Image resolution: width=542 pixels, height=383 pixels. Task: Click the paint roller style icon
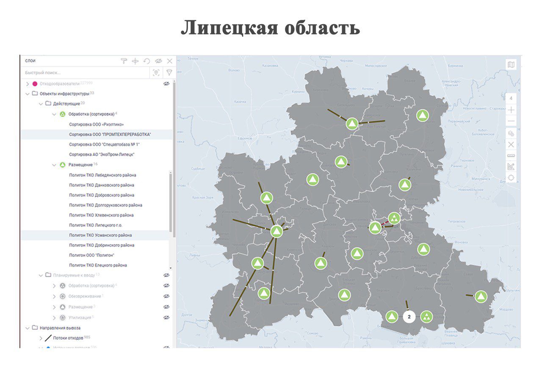coord(124,61)
